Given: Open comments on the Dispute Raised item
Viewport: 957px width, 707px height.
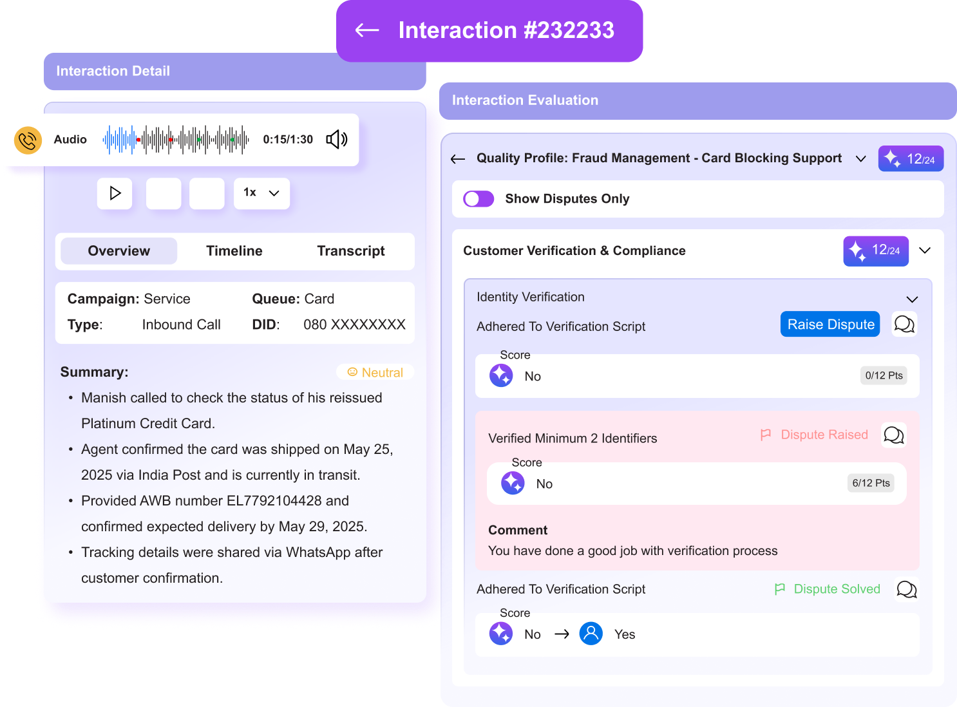Looking at the screenshot, I should 893,435.
